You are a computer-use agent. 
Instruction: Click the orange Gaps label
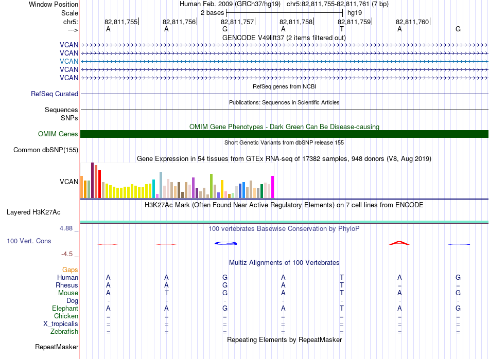click(70, 270)
